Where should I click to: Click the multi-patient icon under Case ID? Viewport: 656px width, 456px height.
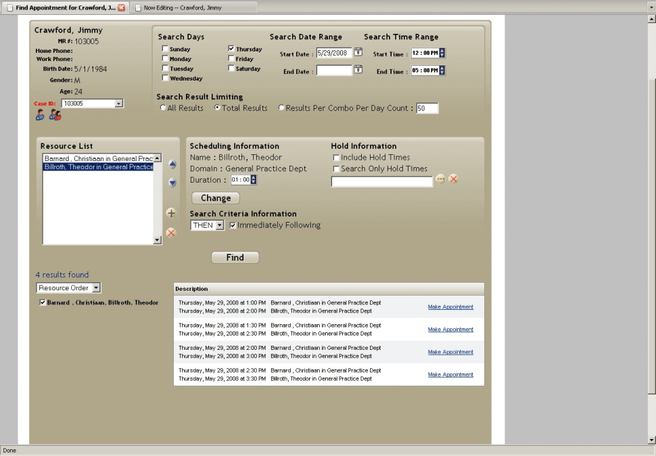(55, 116)
